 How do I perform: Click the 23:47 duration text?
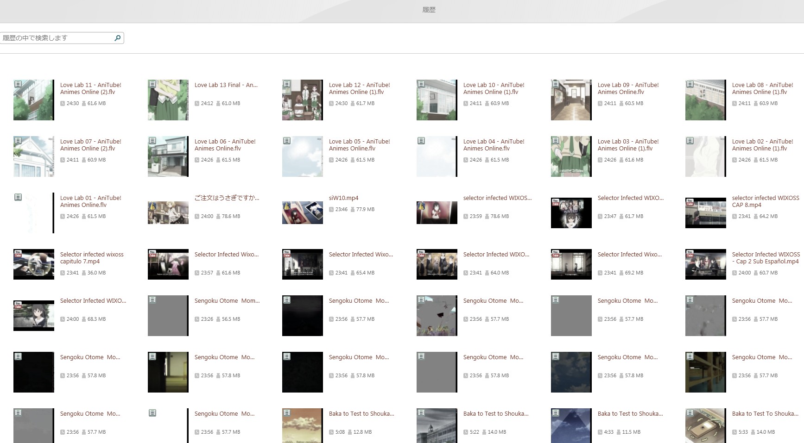610,217
